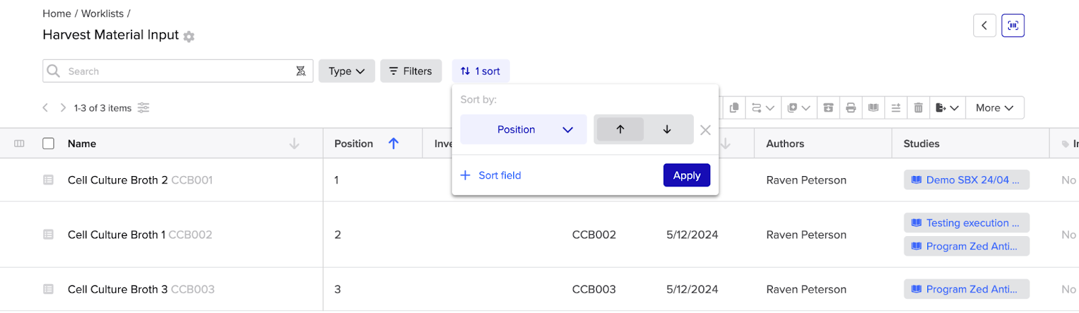Click the archive icon in toolbar

click(x=828, y=108)
